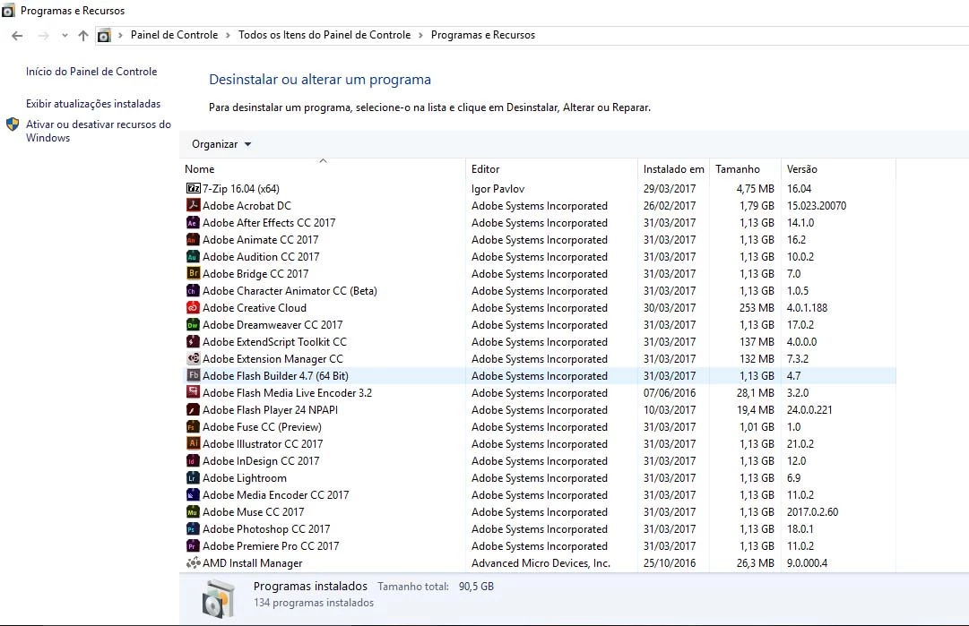Click the ExtendScript Toolkit CC icon
The width and height of the screenshot is (969, 626).
194,341
